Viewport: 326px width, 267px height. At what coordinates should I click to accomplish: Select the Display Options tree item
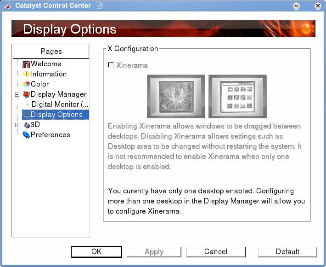coord(56,115)
